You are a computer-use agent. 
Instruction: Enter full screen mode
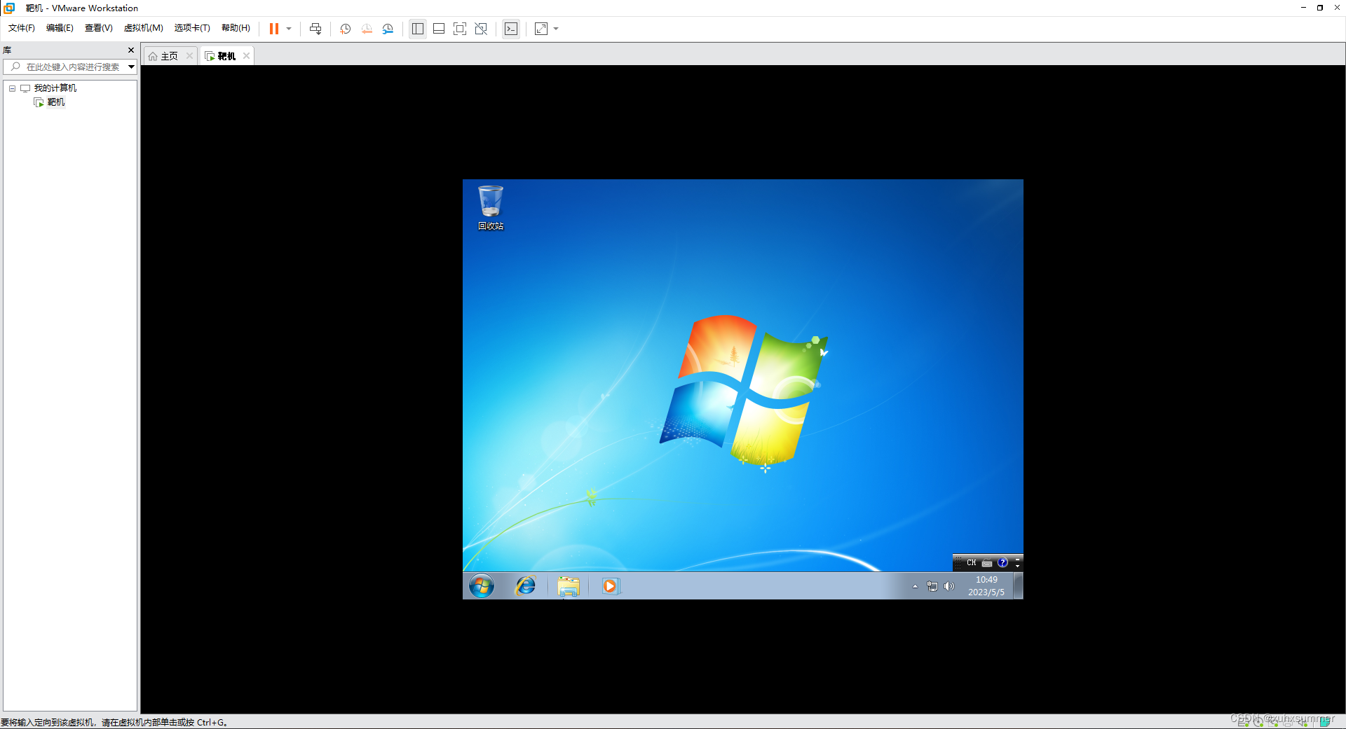(460, 29)
